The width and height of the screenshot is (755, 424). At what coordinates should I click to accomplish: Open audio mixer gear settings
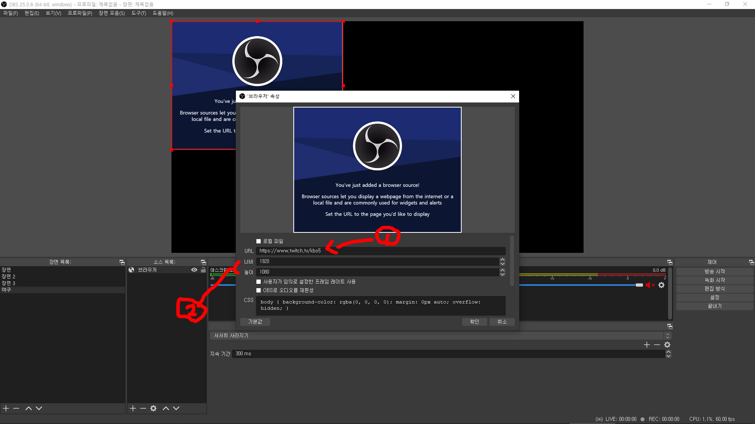point(661,285)
